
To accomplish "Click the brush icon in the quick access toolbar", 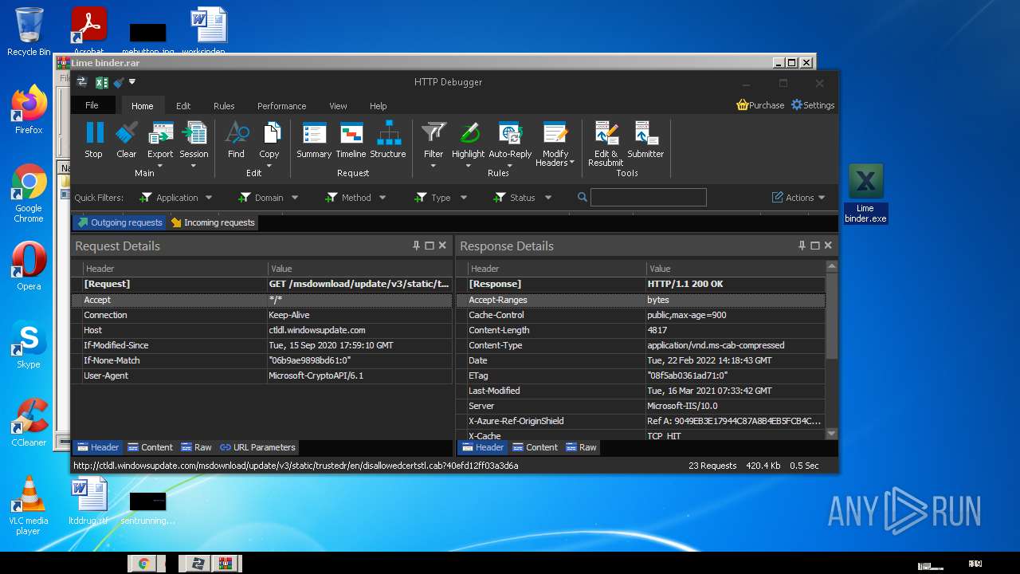I will coord(118,82).
